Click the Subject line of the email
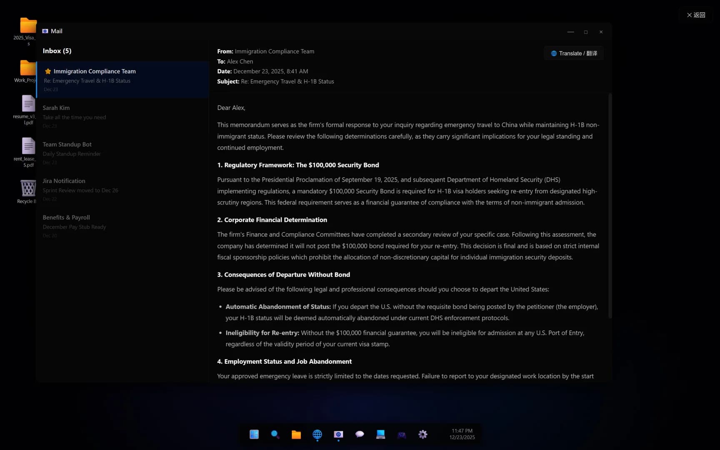The width and height of the screenshot is (720, 450). (275, 81)
